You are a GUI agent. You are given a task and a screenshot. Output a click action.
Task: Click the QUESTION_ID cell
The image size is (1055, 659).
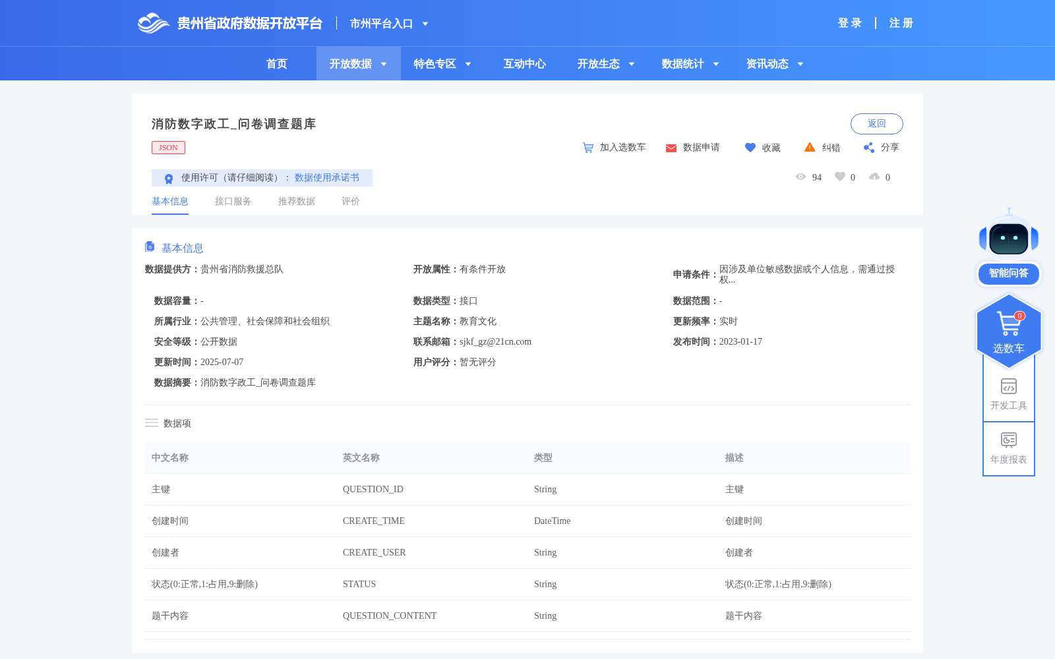373,490
